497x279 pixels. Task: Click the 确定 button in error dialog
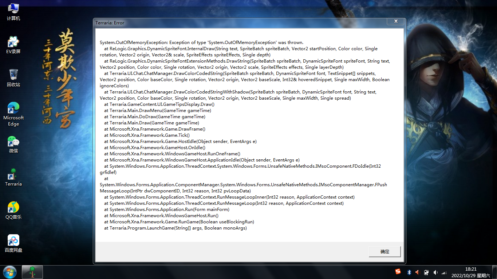point(384,252)
